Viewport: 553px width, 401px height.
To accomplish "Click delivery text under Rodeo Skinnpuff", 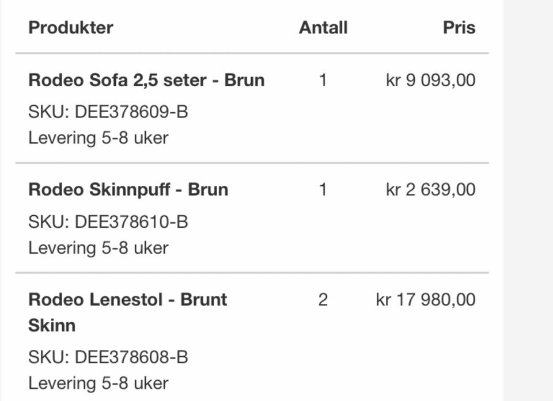I will pos(99,248).
